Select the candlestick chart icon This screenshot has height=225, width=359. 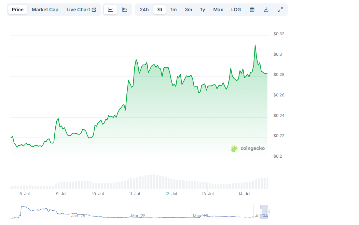124,9
